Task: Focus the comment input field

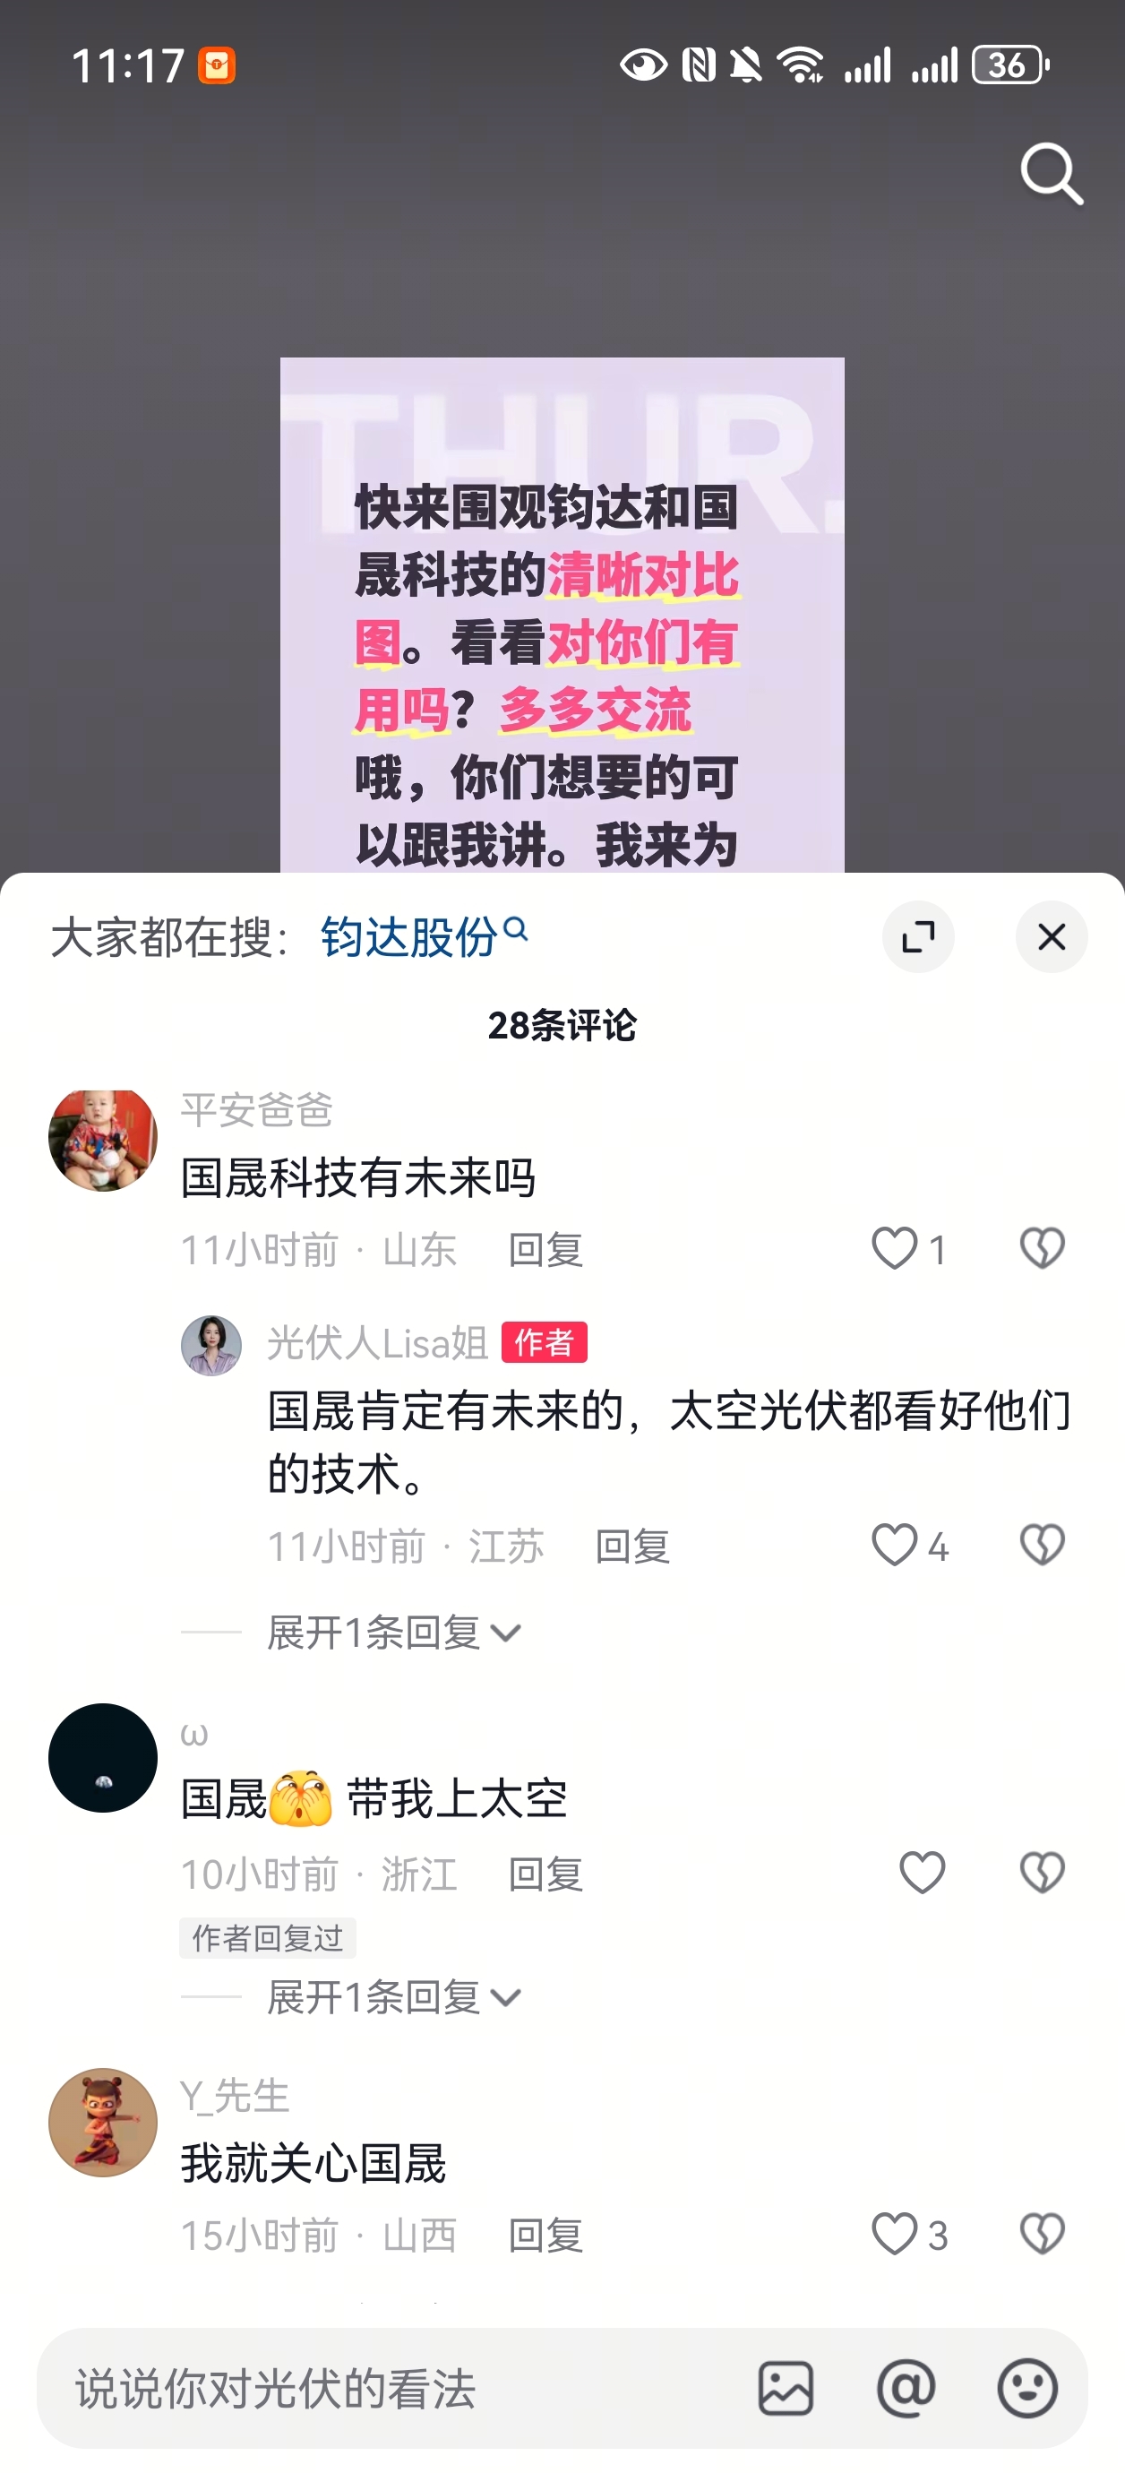Action: pos(403,2389)
